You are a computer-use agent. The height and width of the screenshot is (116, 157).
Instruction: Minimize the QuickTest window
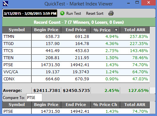pos(128,3)
